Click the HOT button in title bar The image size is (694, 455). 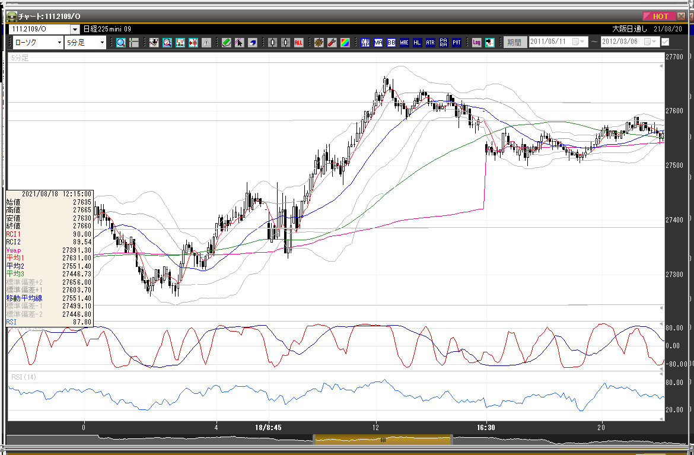(659, 16)
